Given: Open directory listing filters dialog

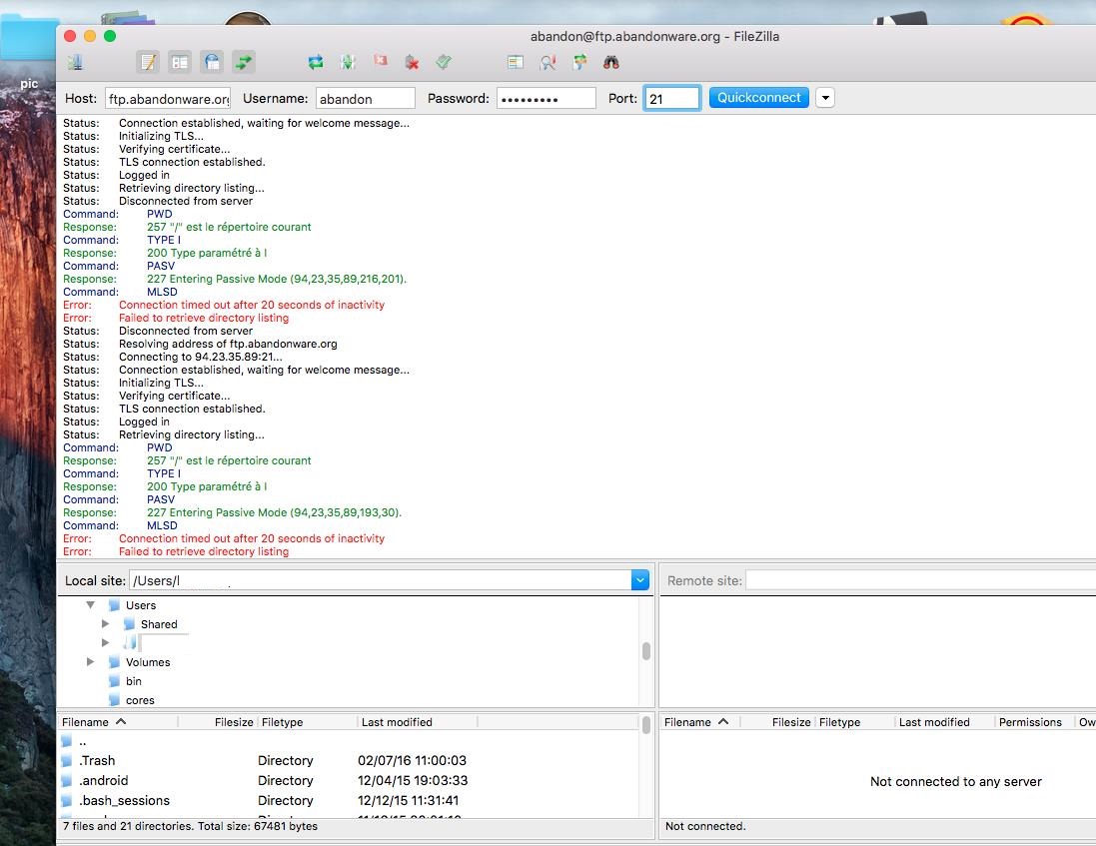Looking at the screenshot, I should (516, 62).
